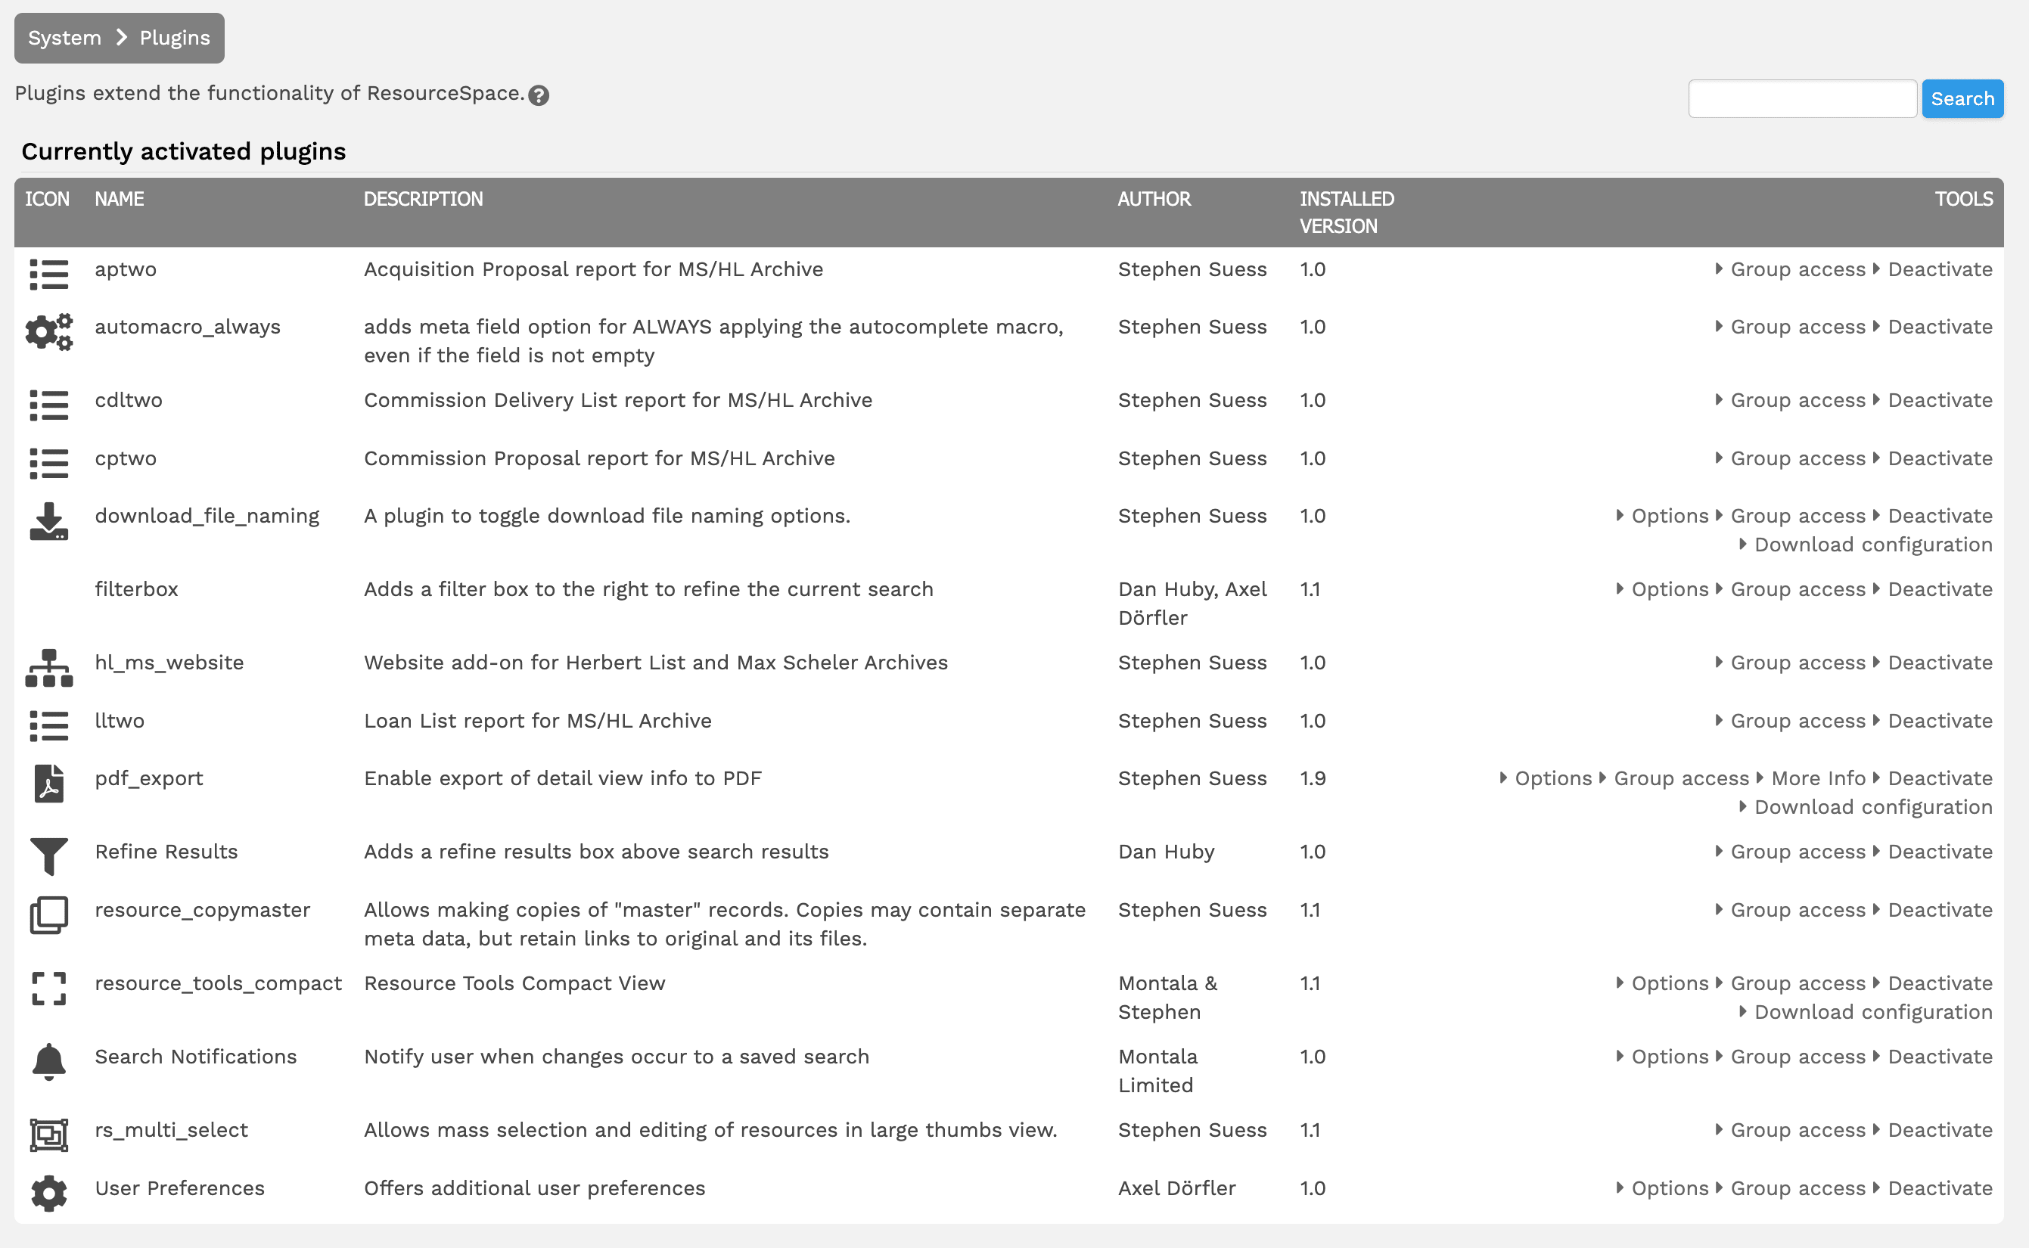Select Plugins in the breadcrumb
Viewport: 2029px width, 1248px height.
click(x=174, y=37)
